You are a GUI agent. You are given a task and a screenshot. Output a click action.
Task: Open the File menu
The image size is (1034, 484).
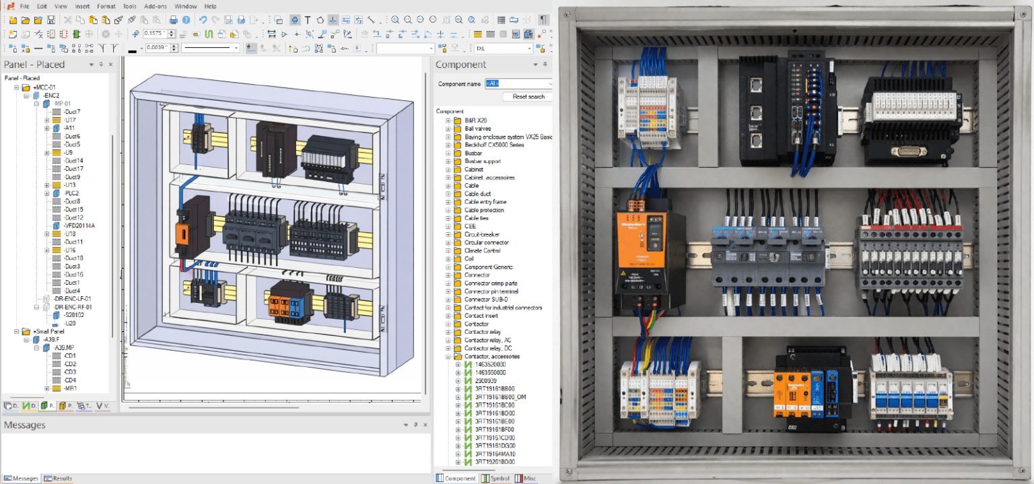(x=25, y=6)
